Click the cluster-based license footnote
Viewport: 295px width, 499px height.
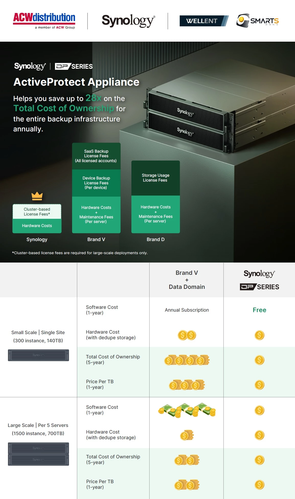[80, 253]
